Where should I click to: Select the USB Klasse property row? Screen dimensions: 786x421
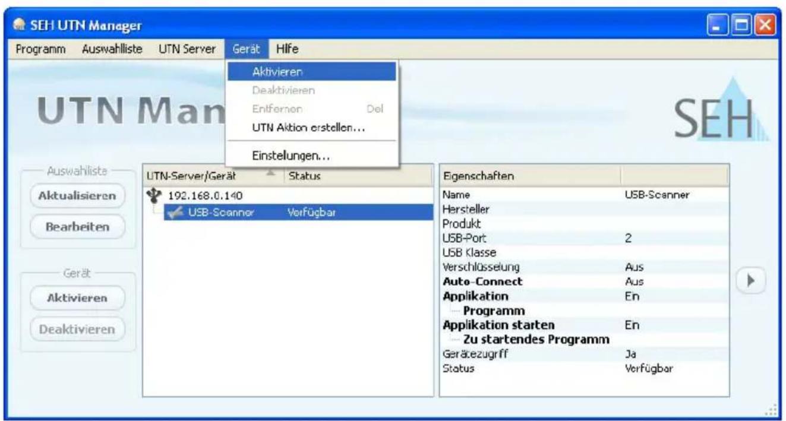(584, 252)
